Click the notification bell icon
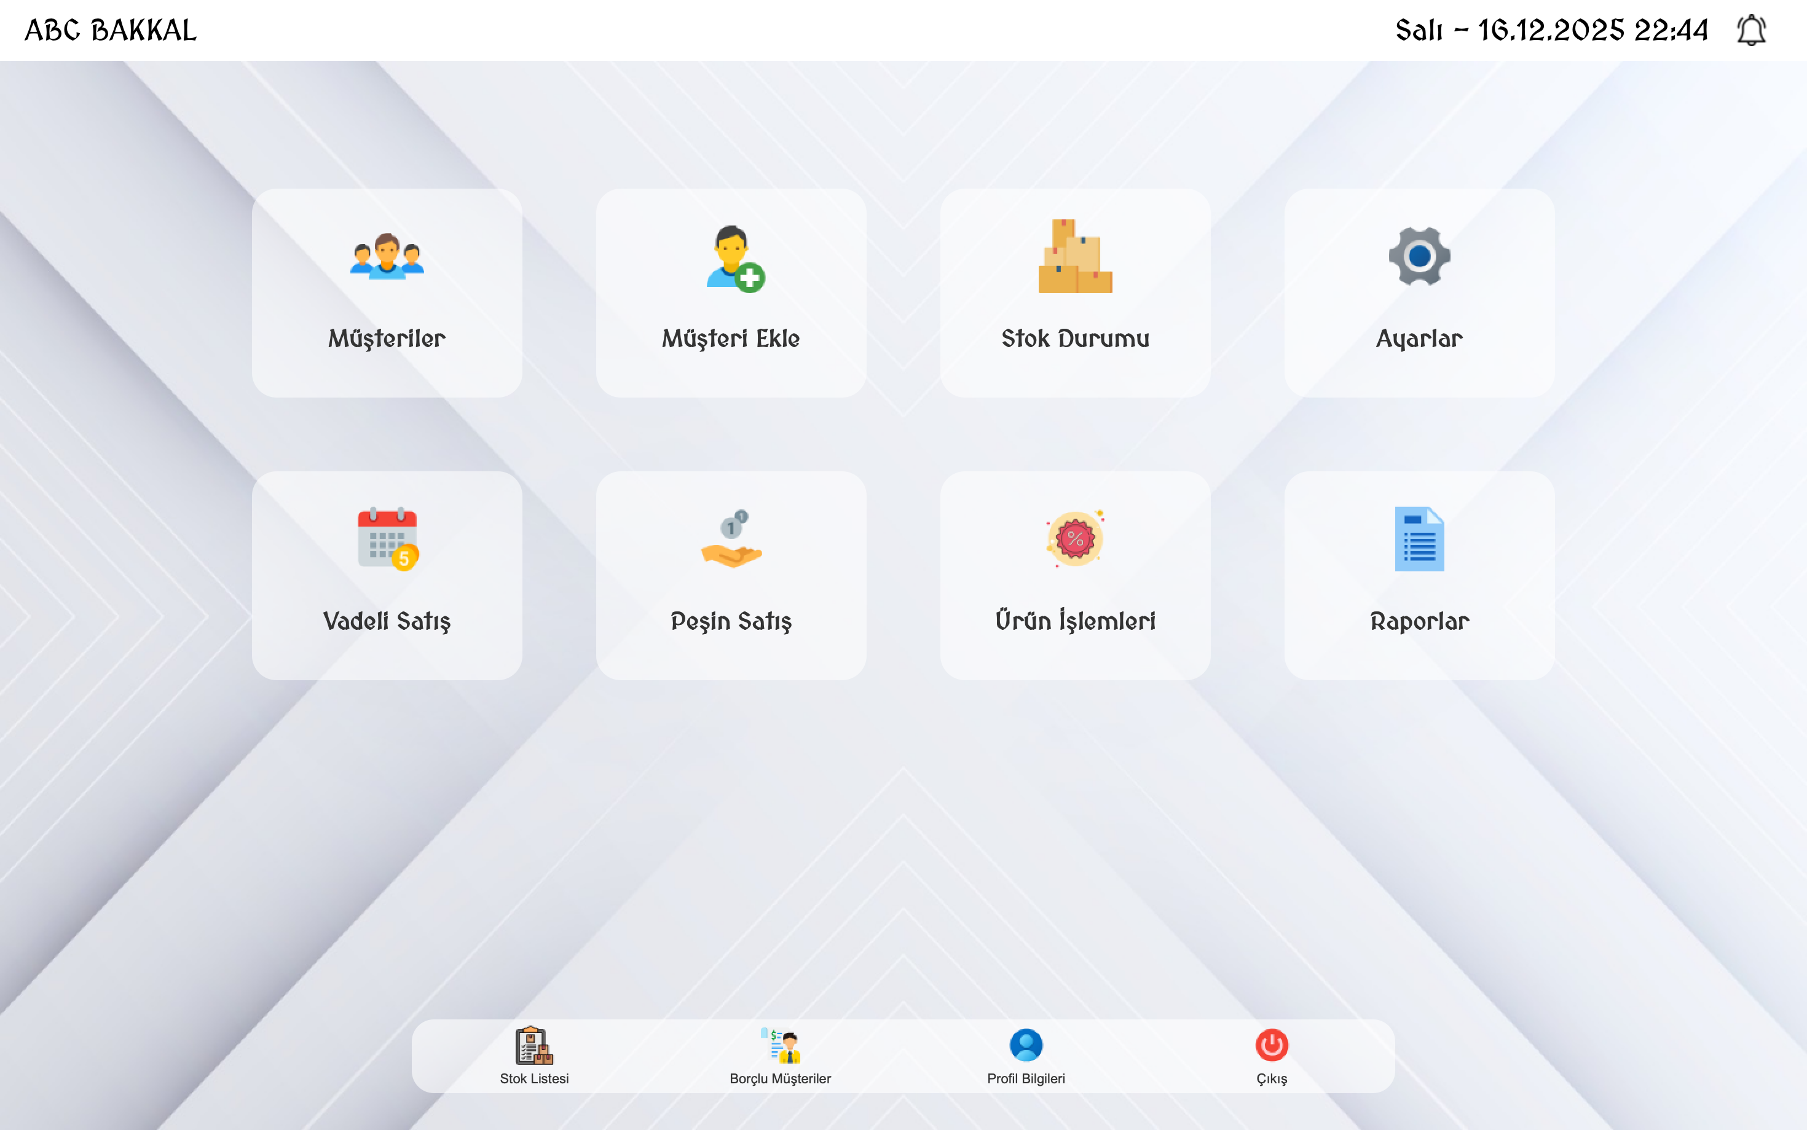 click(x=1750, y=31)
